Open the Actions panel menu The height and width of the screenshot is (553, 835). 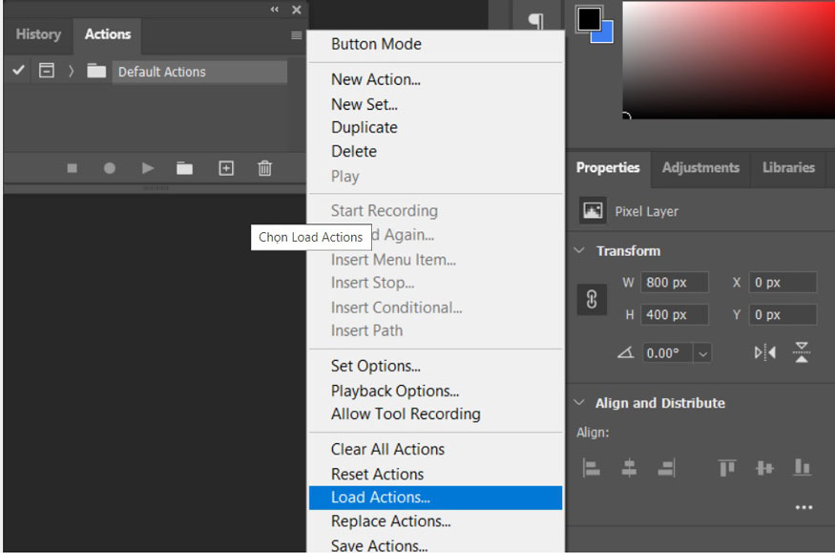tap(297, 35)
